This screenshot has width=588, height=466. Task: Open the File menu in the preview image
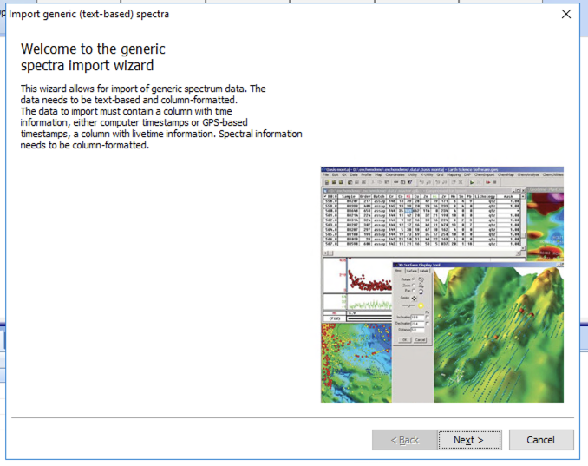pos(328,174)
